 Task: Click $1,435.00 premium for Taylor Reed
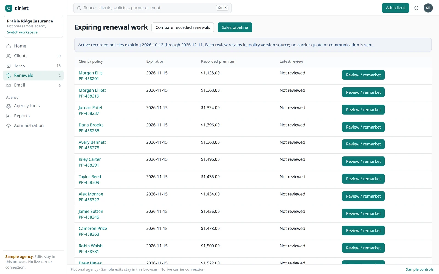pos(210,177)
